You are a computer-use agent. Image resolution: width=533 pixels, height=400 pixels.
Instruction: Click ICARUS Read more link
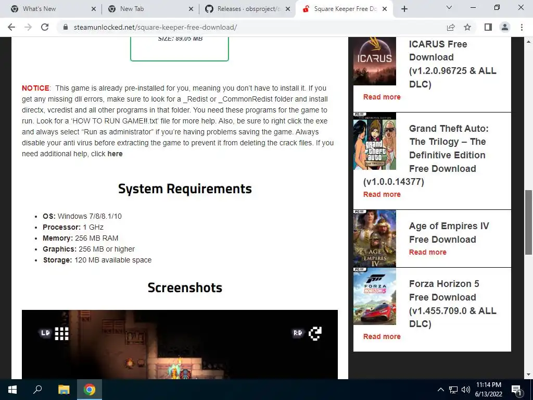tap(382, 97)
